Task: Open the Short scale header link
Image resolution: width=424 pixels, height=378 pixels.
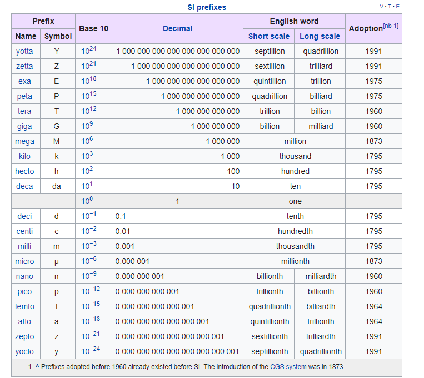Action: click(269, 36)
